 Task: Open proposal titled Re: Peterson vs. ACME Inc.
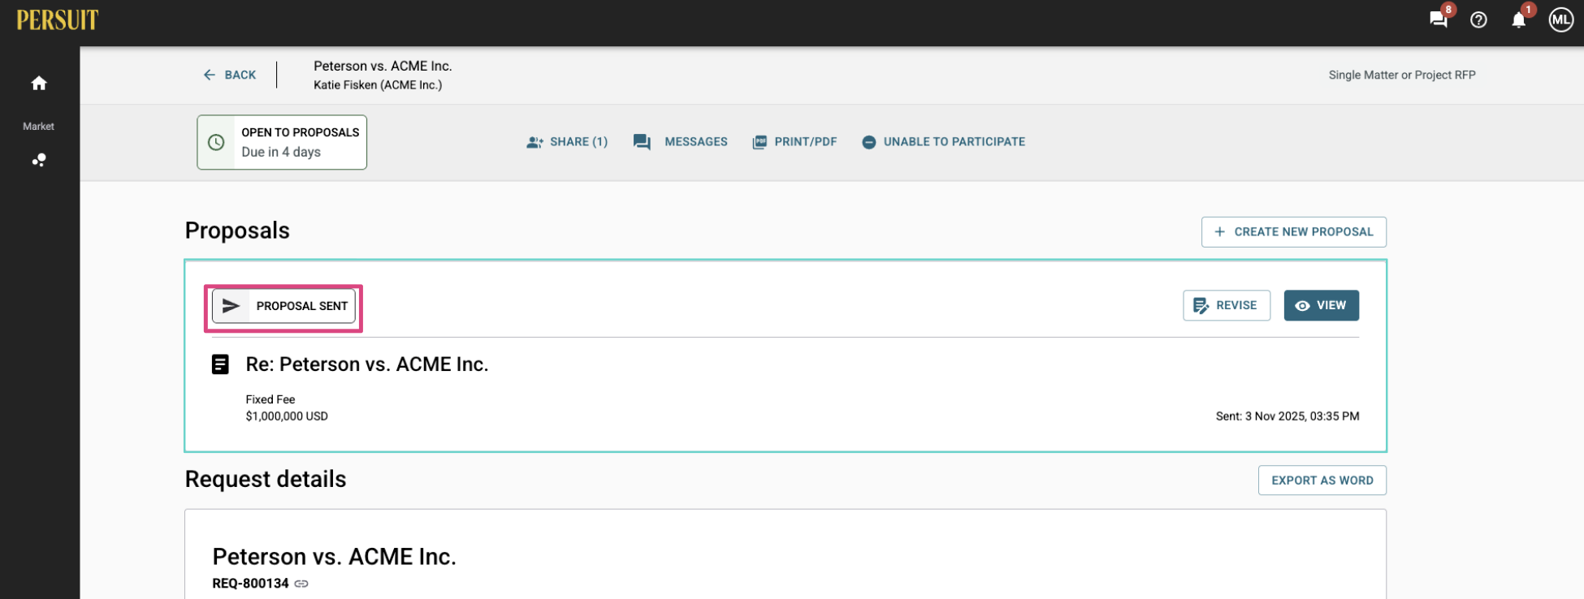click(367, 364)
